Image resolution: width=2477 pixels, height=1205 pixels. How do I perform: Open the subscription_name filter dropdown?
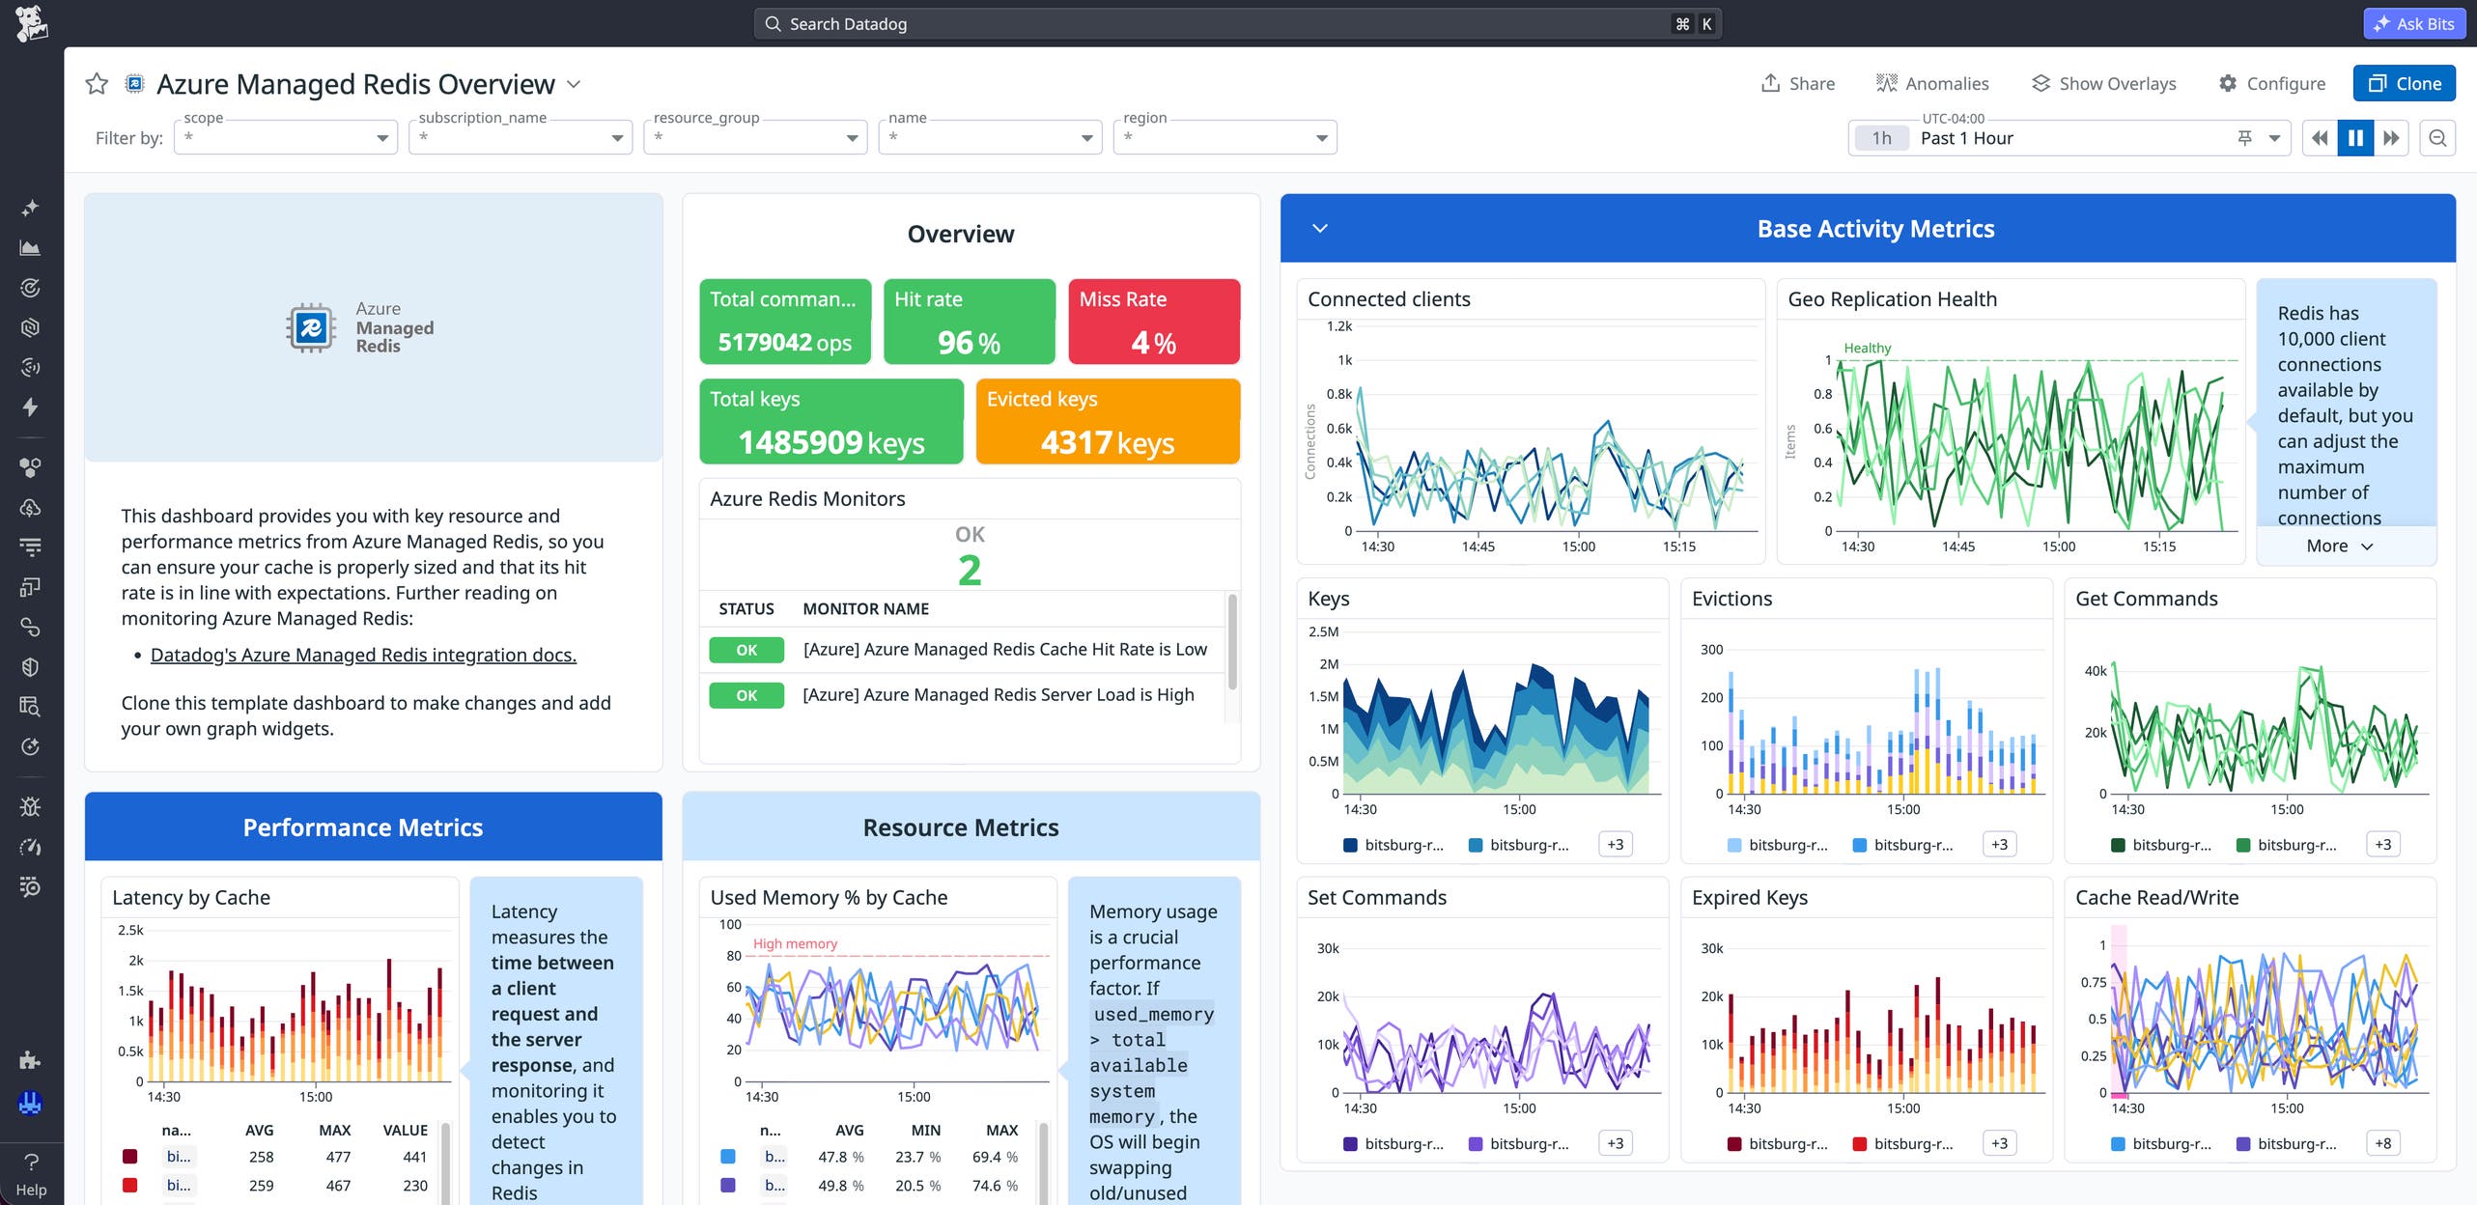click(x=521, y=138)
